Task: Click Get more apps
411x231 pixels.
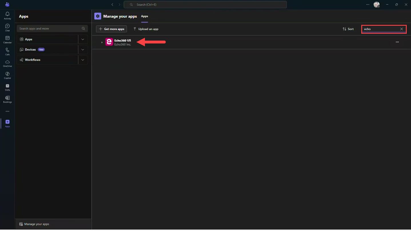Action: coord(111,29)
